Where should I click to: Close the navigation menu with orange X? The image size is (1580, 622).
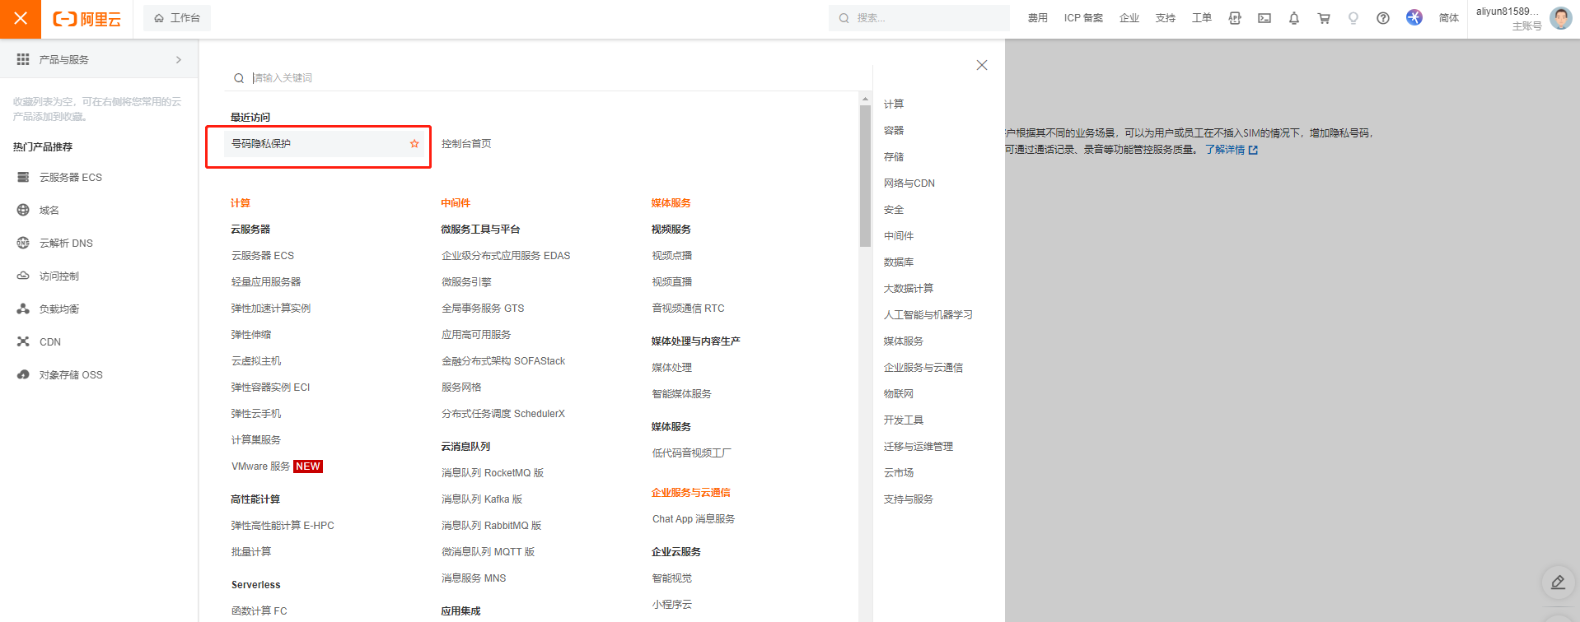(21, 18)
